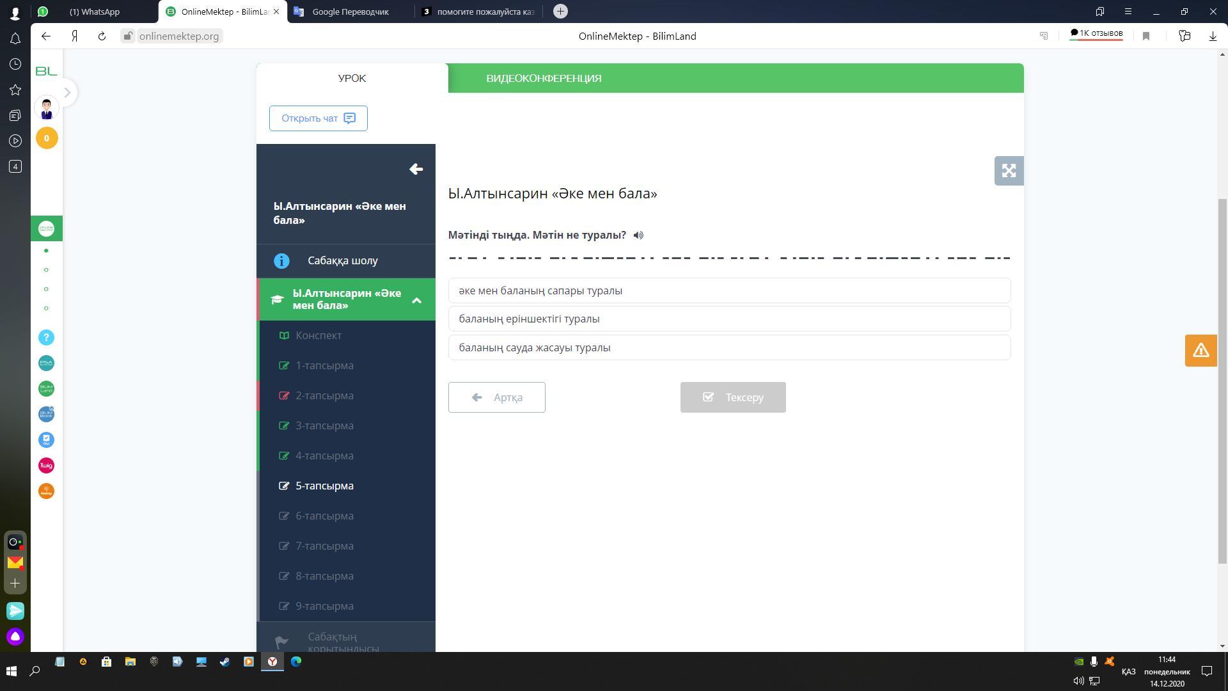Click the back arrow in lesson sidebar

(x=416, y=169)
